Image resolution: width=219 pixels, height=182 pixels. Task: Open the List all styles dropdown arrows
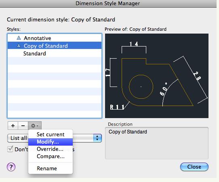pos(97,138)
